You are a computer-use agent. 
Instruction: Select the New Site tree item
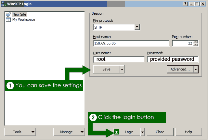pyautogui.click(x=19, y=14)
